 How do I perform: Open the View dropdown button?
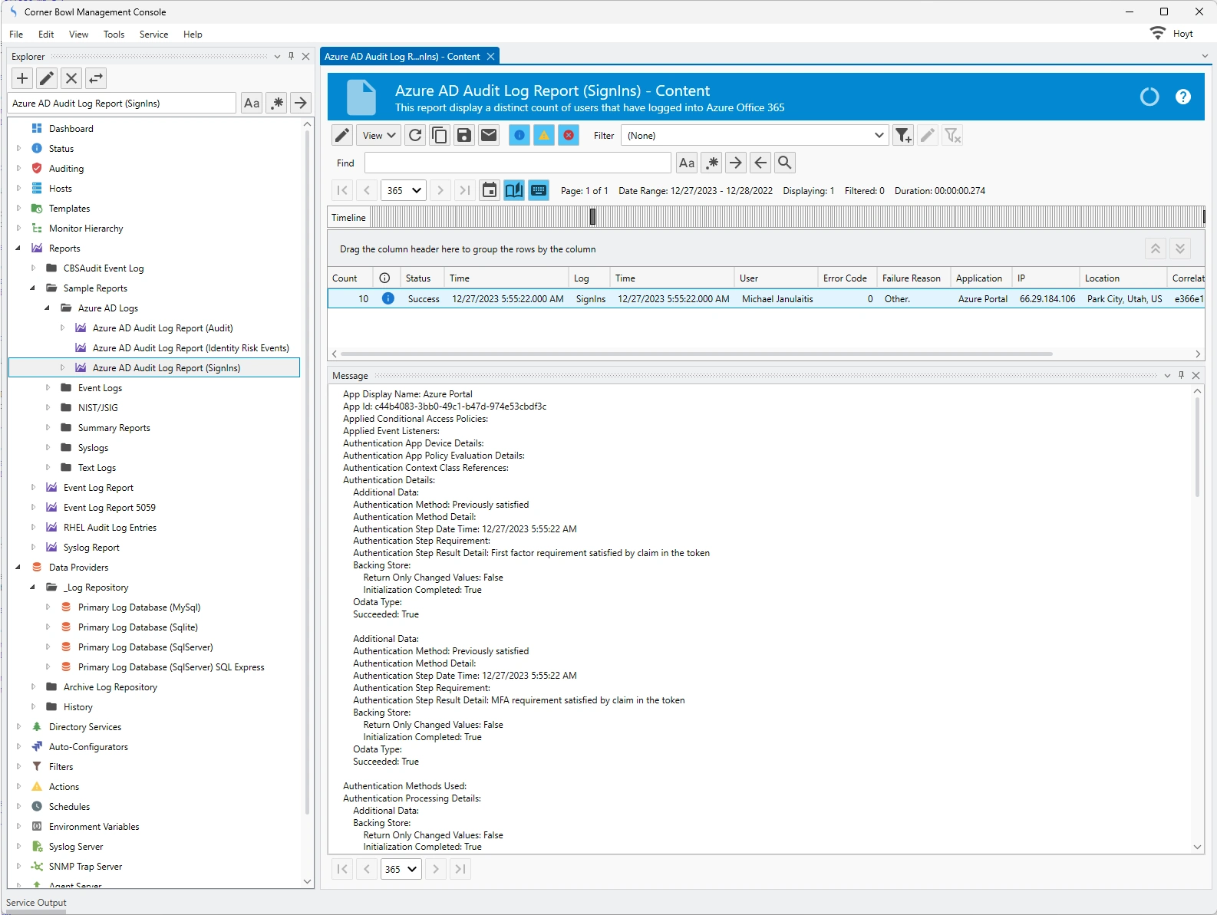(x=379, y=136)
